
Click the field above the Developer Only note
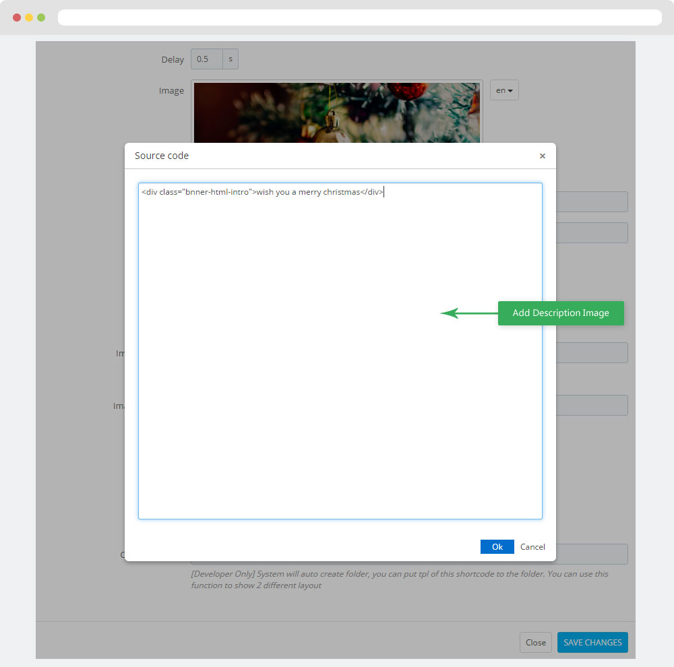(x=592, y=554)
